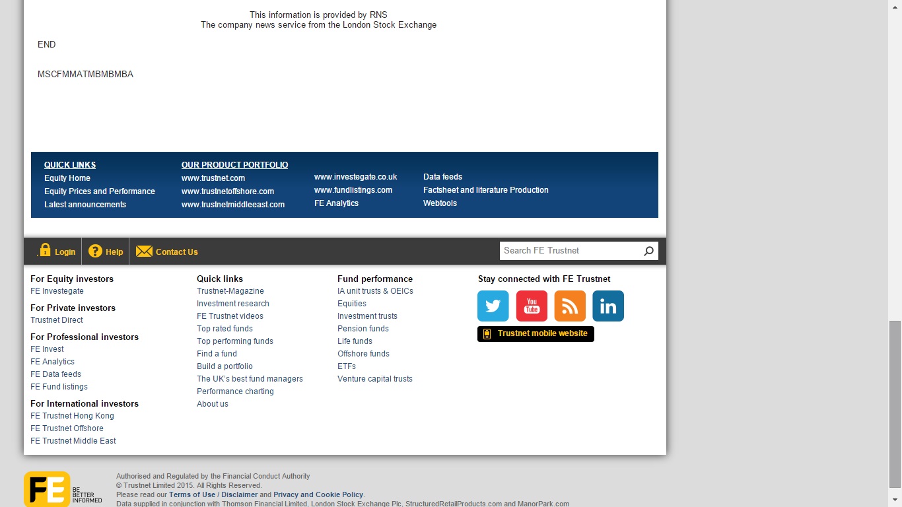
Task: Visit www.trustnet.com link
Action: click(213, 178)
